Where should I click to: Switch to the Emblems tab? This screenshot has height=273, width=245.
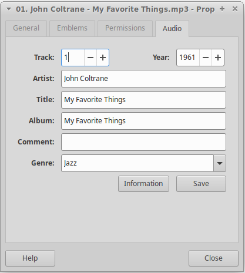pos(72,28)
